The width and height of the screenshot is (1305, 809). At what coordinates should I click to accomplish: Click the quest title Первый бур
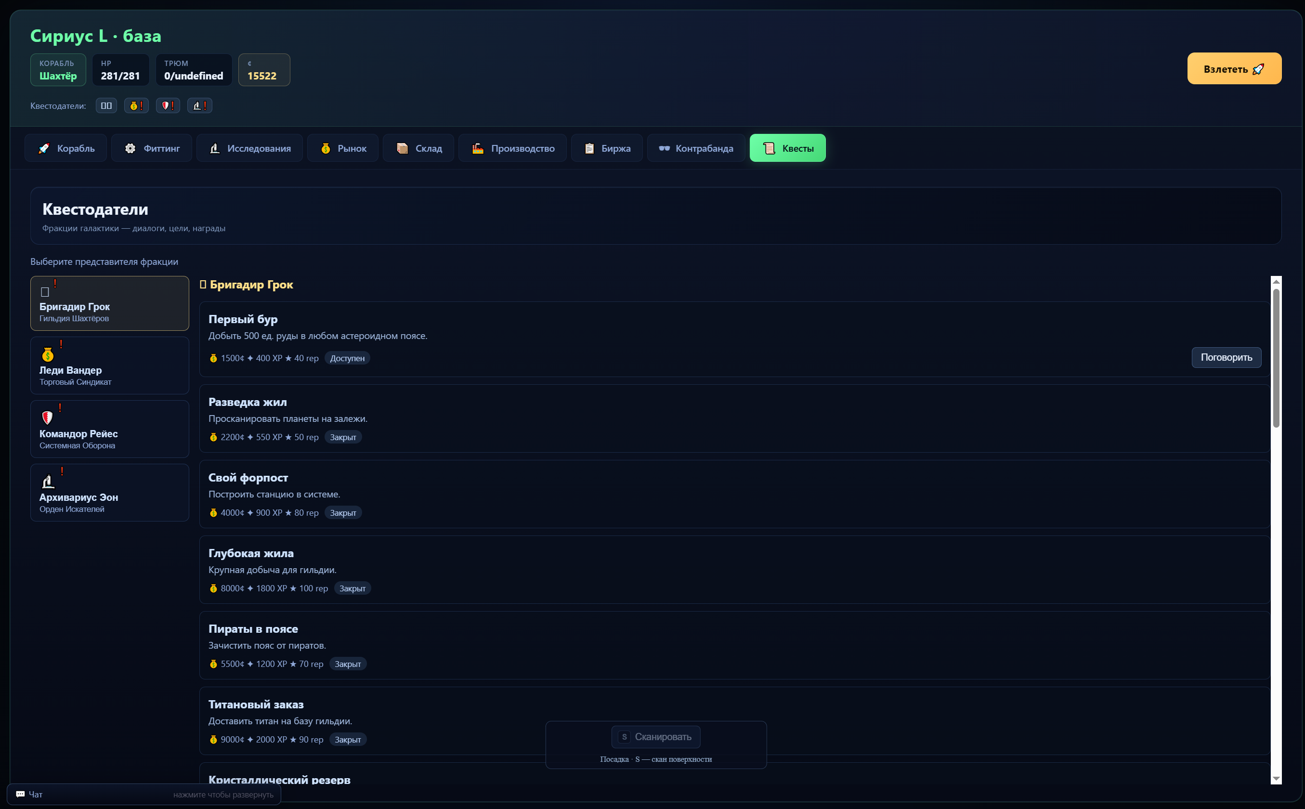[x=243, y=319]
